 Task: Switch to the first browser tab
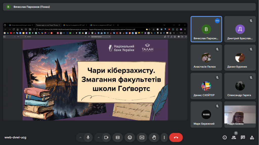pyautogui.click(x=21, y=25)
